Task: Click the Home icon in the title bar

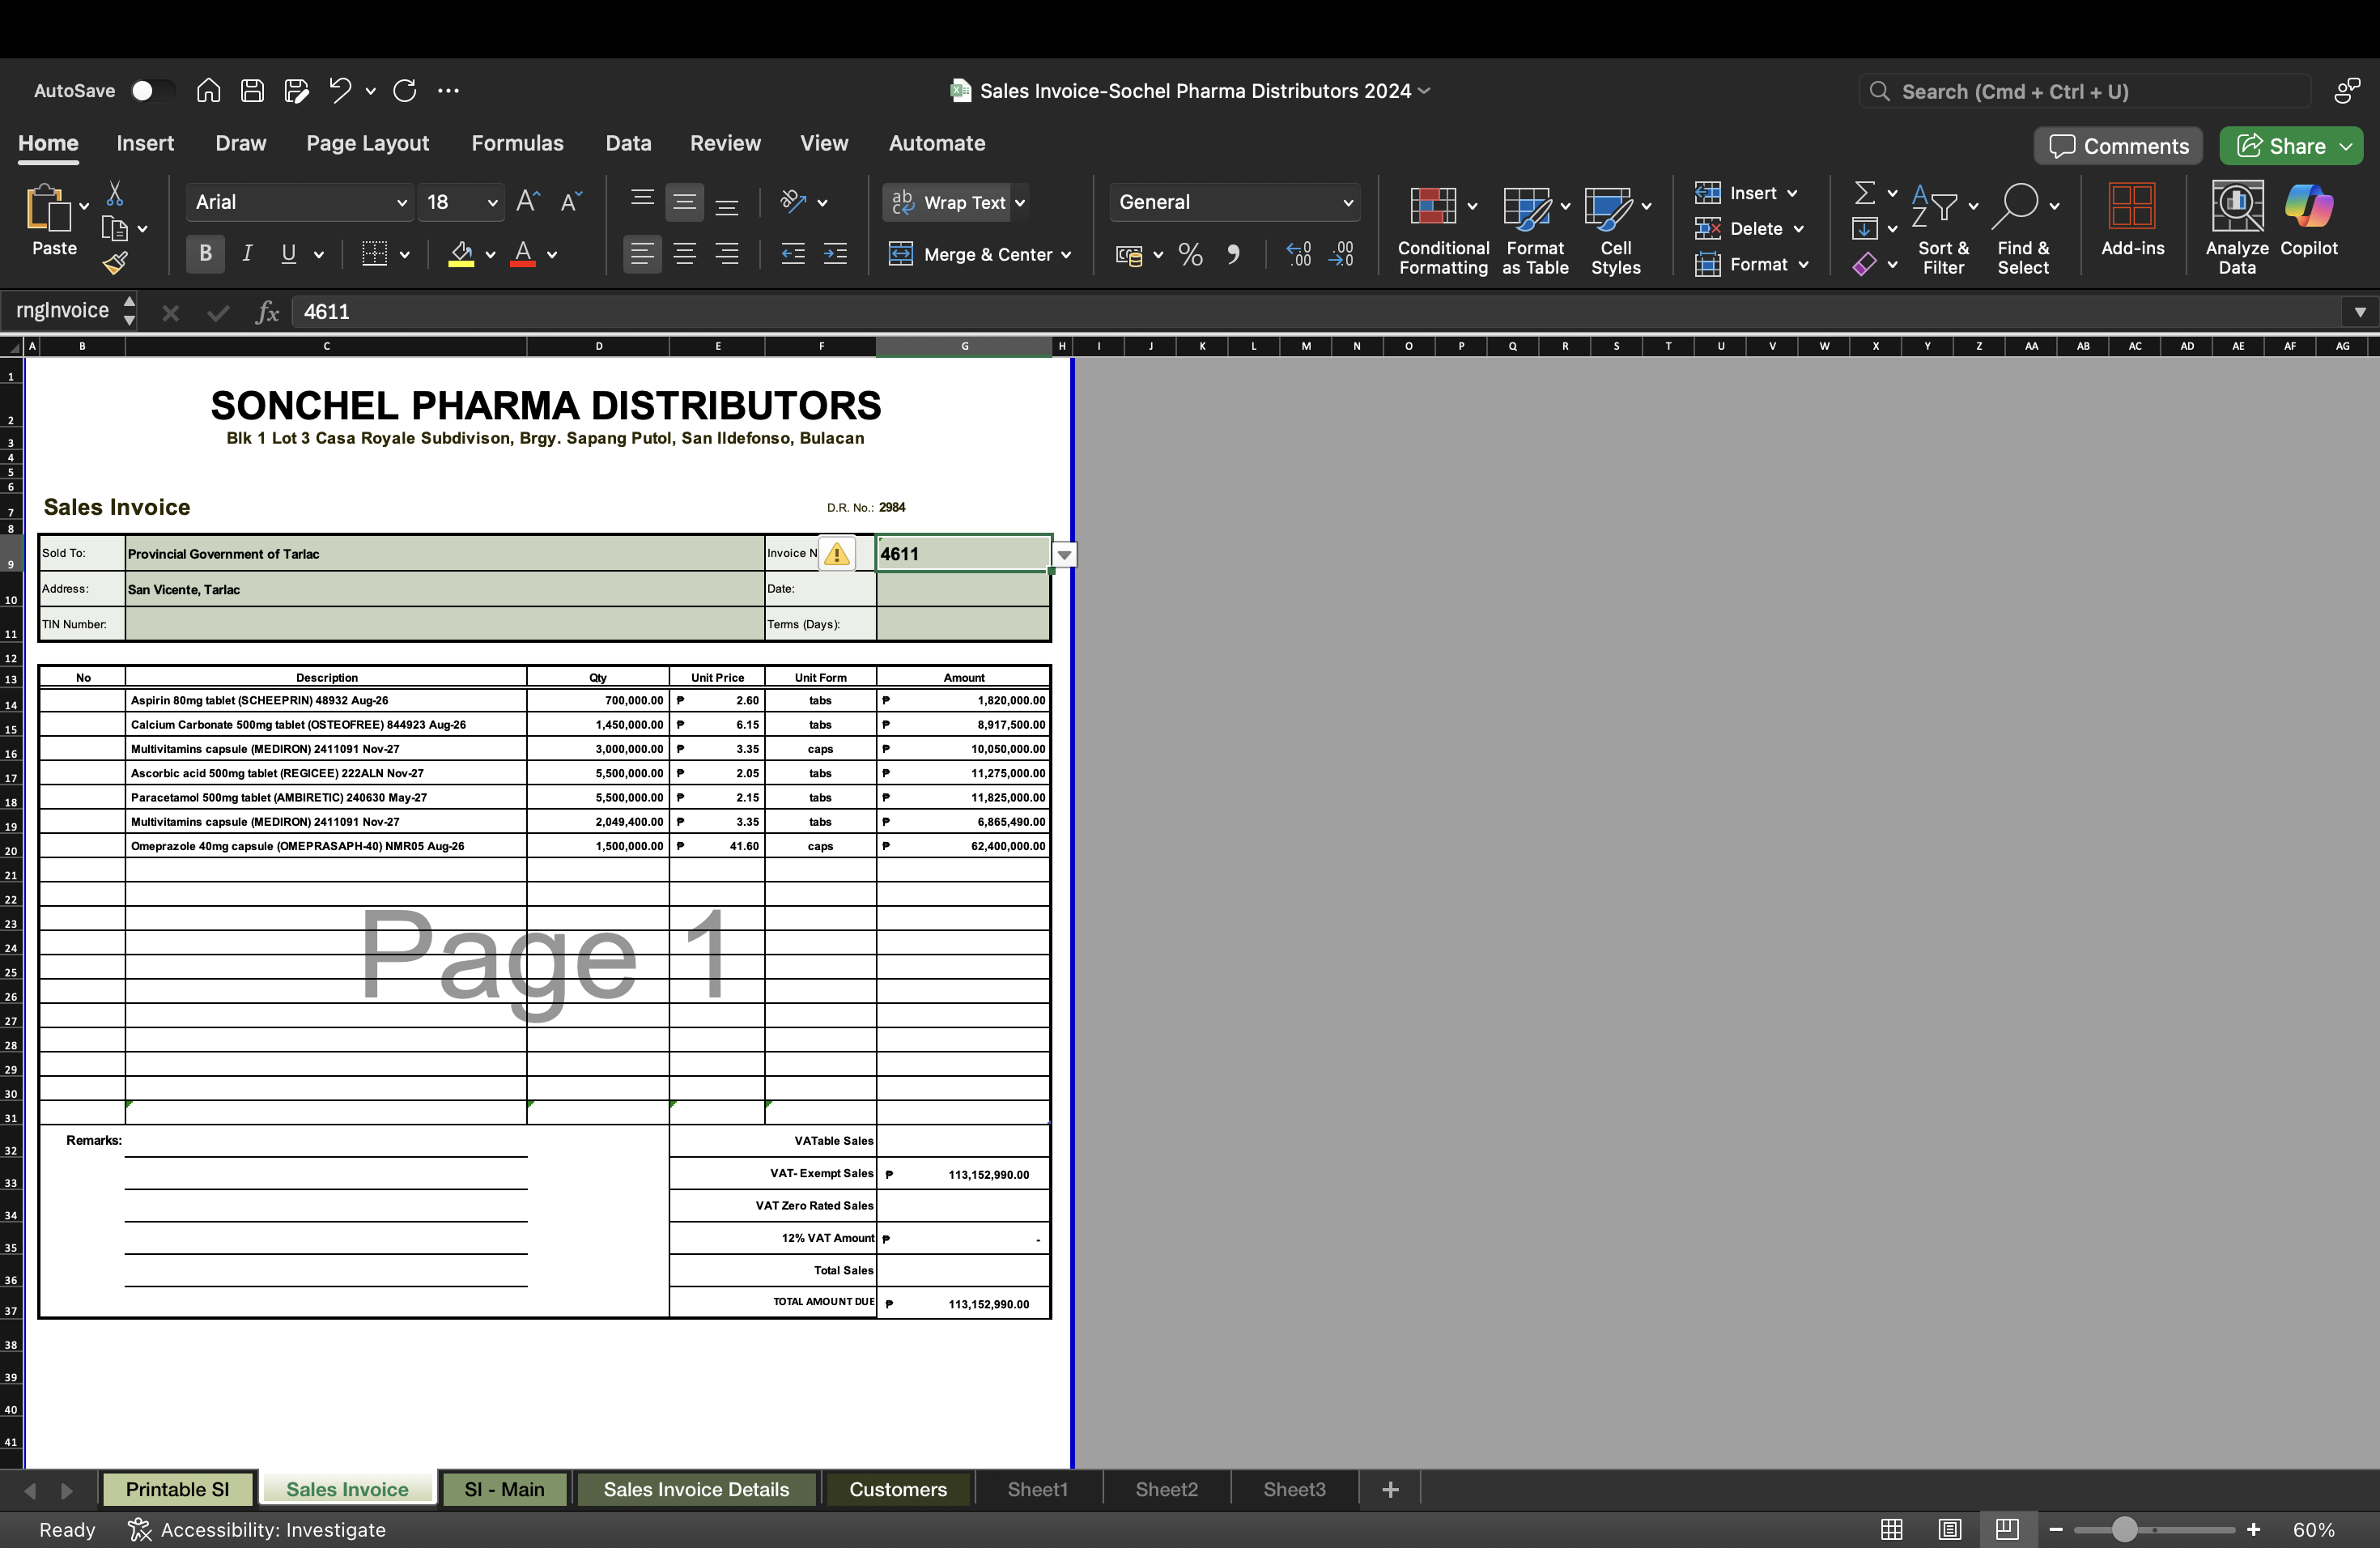Action: click(x=208, y=91)
